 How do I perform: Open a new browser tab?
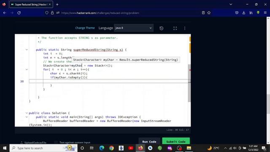pos(57,5)
